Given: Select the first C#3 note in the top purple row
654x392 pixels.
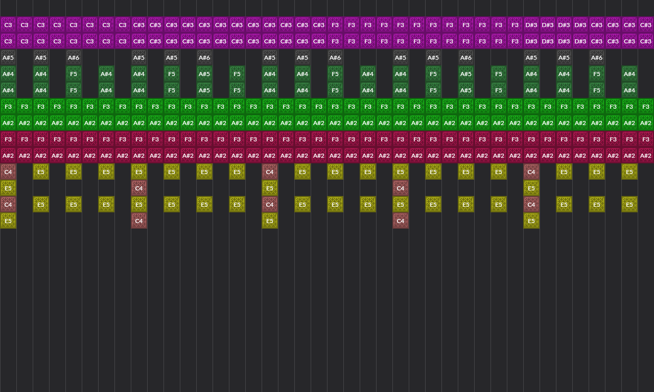Looking at the screenshot, I should click(x=139, y=25).
